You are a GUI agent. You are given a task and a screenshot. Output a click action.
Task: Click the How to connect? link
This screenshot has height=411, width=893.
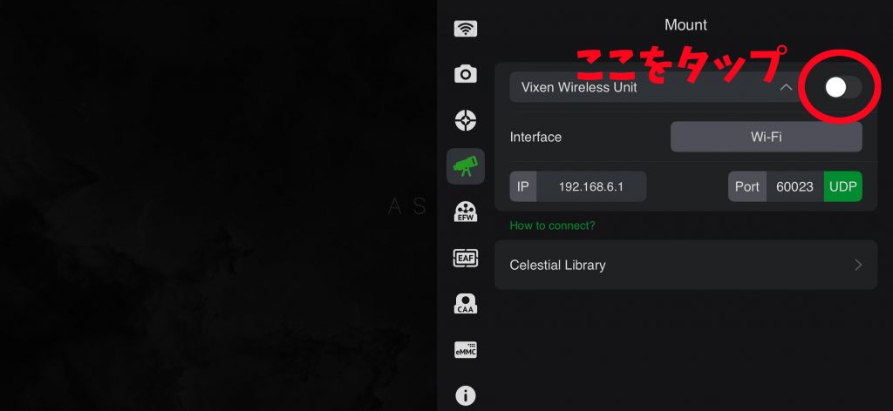click(x=552, y=226)
